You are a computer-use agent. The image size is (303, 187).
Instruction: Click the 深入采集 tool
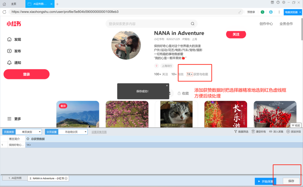(x=276, y=132)
